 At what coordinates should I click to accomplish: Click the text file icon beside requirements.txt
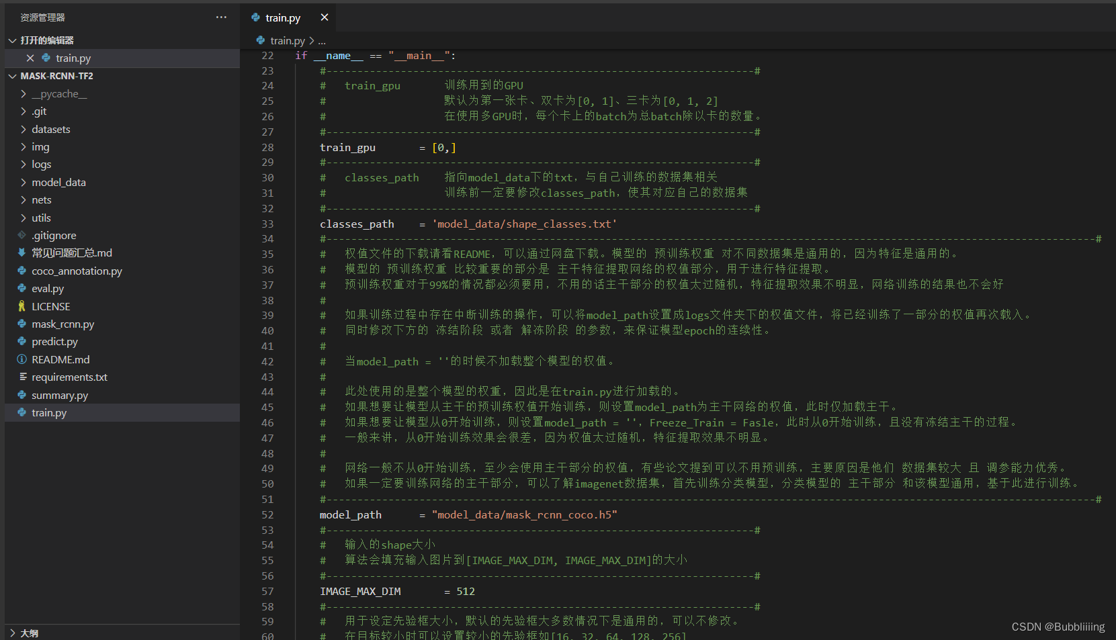22,377
